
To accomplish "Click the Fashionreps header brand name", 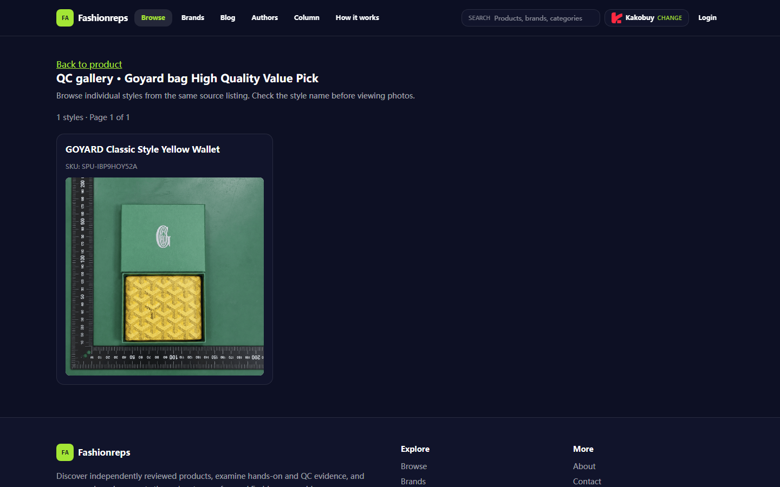I will [103, 18].
